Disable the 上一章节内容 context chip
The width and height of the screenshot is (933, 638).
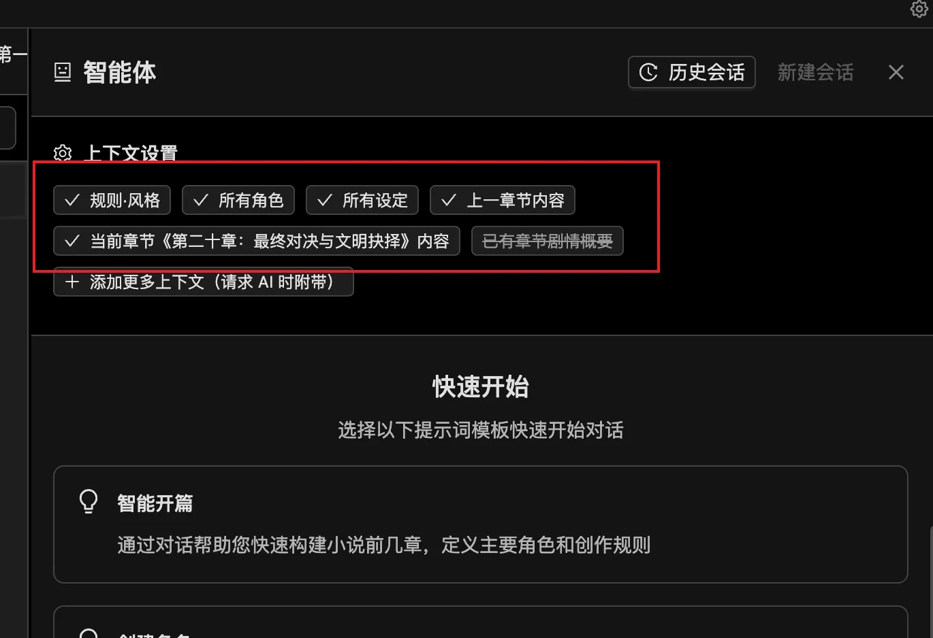503,200
